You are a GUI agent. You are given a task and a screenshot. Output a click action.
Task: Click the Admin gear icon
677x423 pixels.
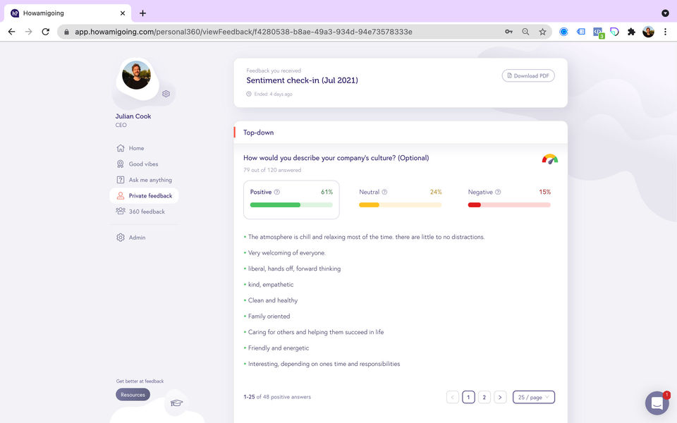coord(121,238)
